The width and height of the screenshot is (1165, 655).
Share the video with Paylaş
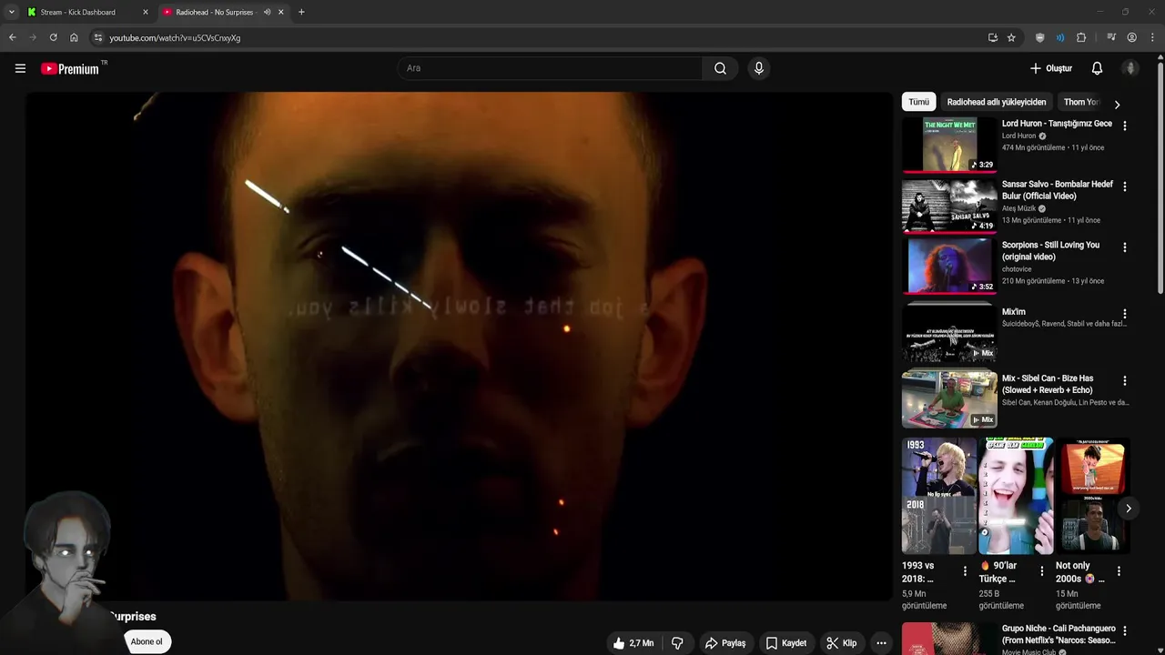pyautogui.click(x=725, y=643)
